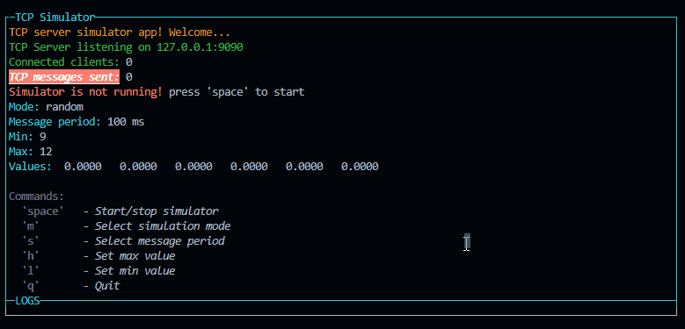This screenshot has width=685, height=329.
Task: Click 'Simulator is not running!' warning
Action: 85,92
